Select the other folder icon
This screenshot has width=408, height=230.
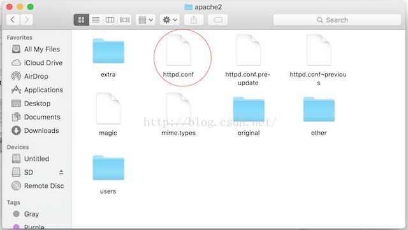(x=319, y=109)
